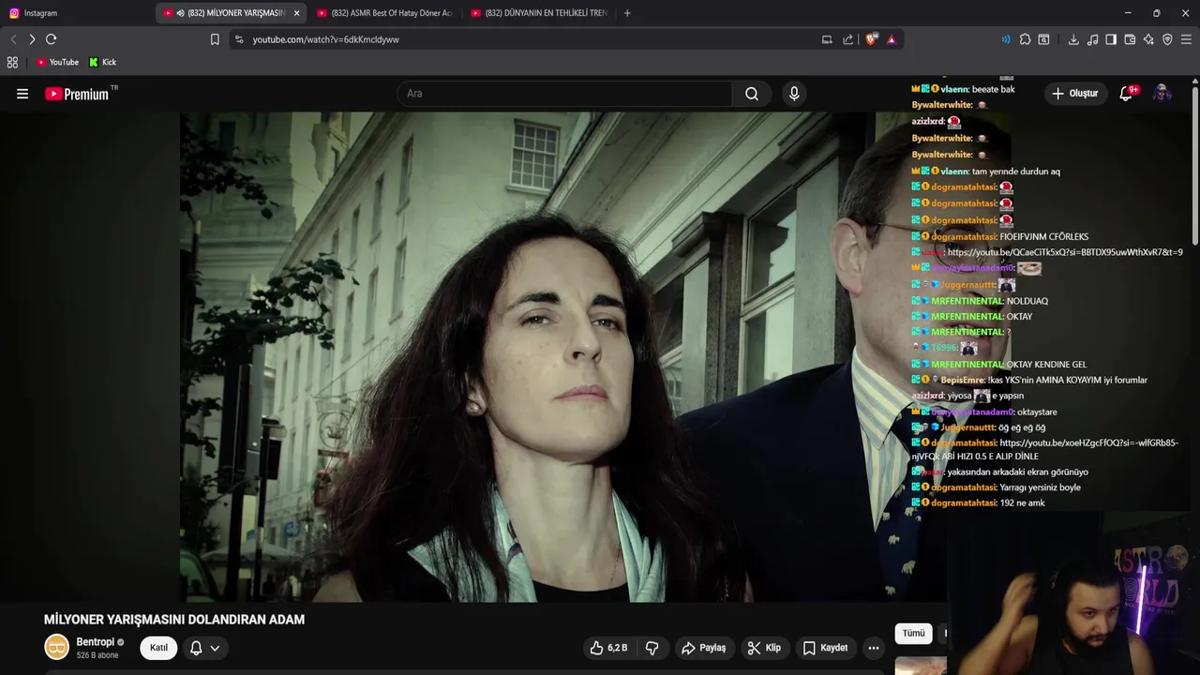Screen dimensions: 1200x675
Task: Focus the YouTube Ara search field
Action: coord(564,94)
